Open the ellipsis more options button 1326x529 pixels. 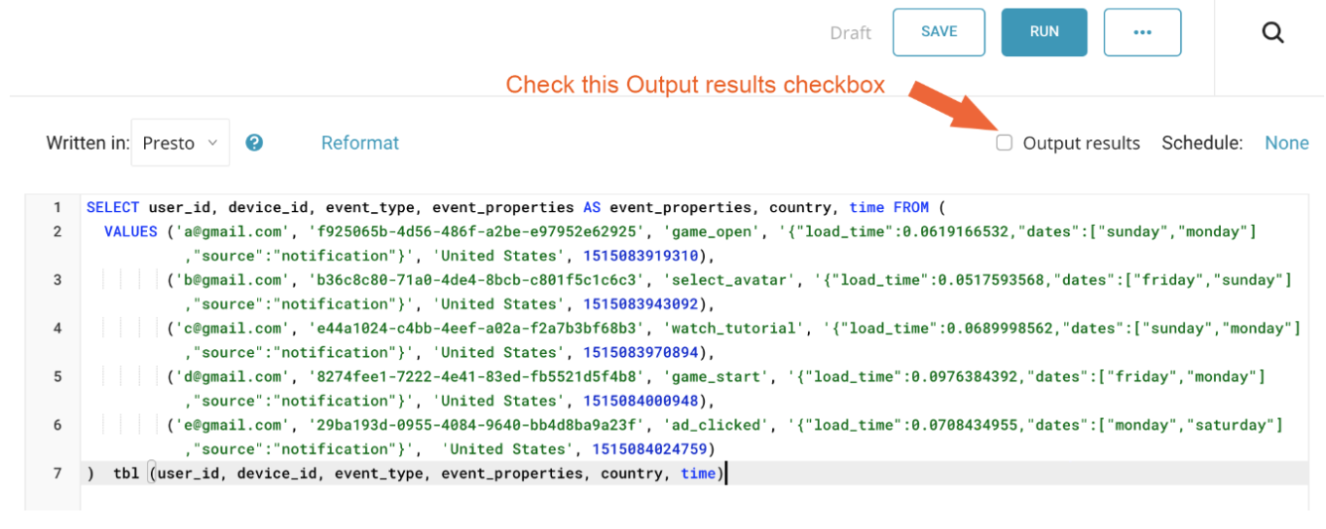coord(1142,32)
